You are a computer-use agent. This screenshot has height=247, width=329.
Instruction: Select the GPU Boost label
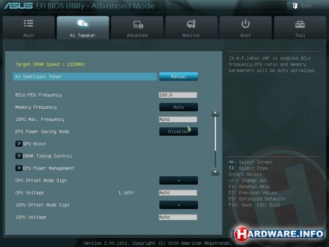click(35, 144)
